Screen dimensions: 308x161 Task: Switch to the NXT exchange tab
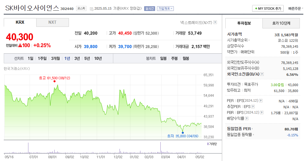(x=52, y=22)
